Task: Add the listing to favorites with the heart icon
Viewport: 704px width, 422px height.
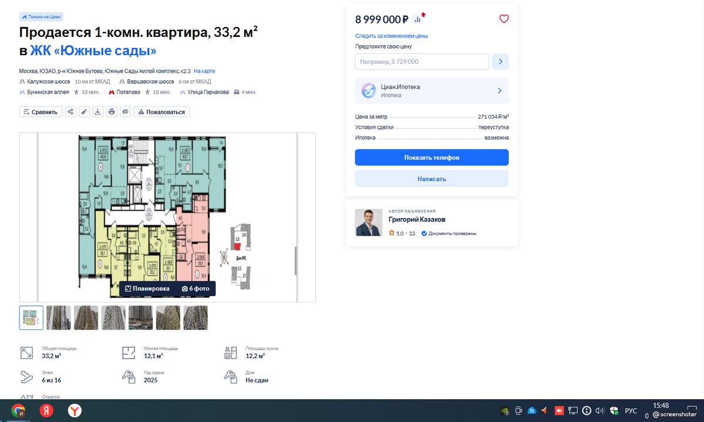Action: tap(504, 19)
